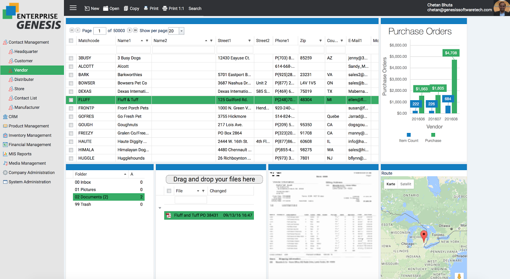The height and width of the screenshot is (279, 510).
Task: Go to the last page of results
Action: pyautogui.click(x=135, y=31)
